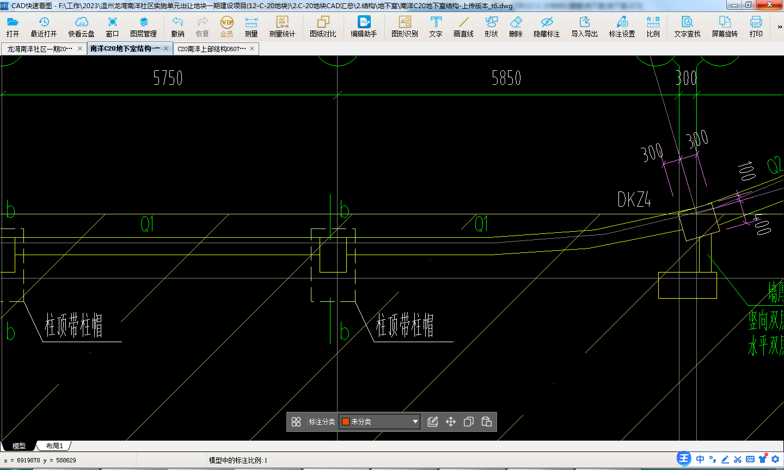Close the 南洋C20地下室结构 tab
784x470 pixels.
(x=166, y=48)
